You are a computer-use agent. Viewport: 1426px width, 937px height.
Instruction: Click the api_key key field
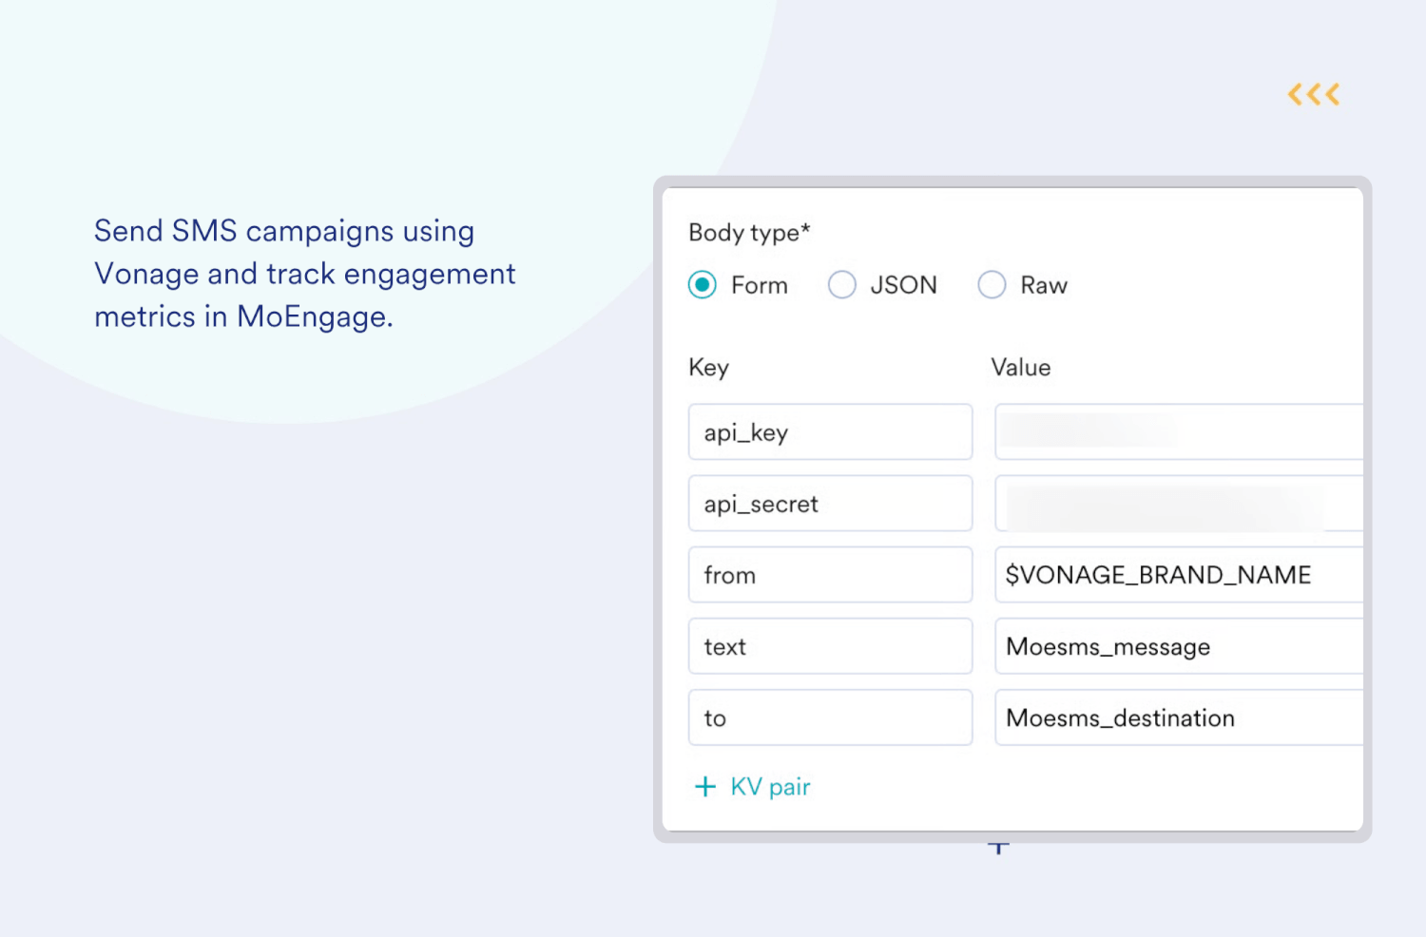click(830, 432)
